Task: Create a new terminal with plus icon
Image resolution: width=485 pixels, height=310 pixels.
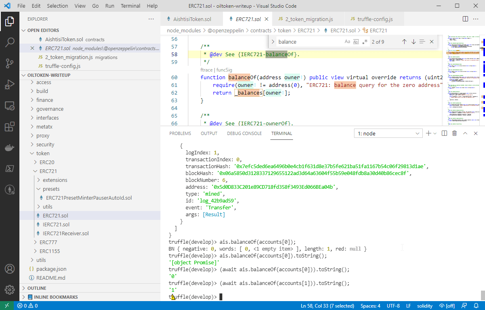Action: tap(429, 133)
